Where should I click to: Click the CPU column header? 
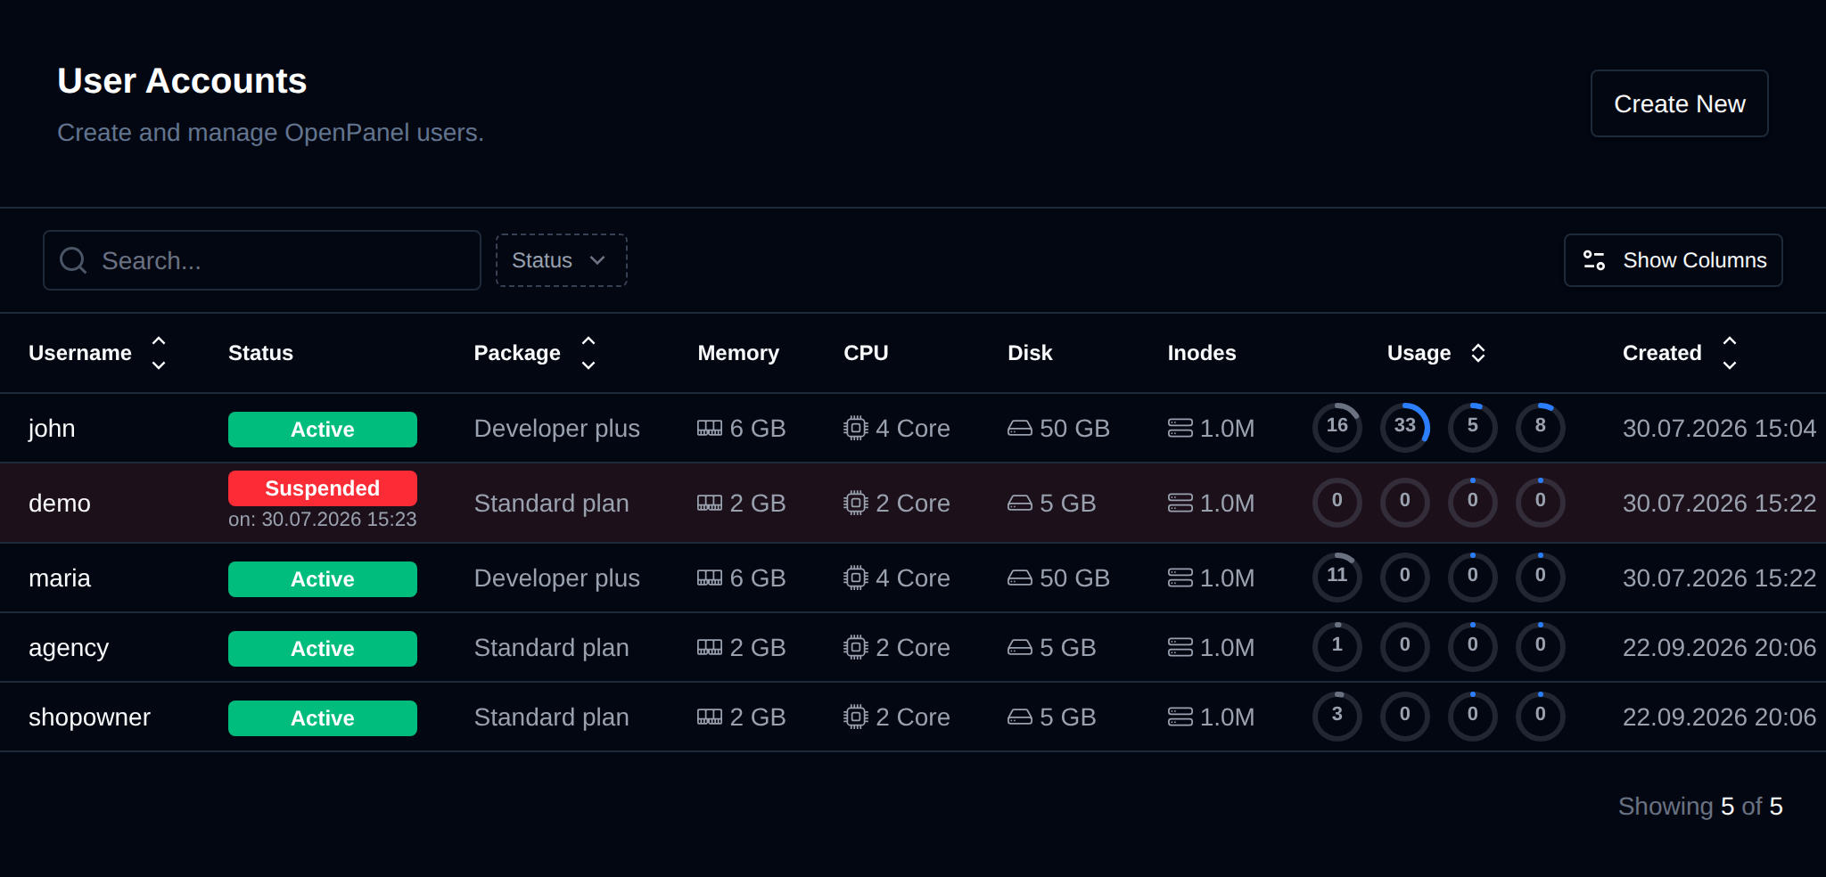pos(866,353)
